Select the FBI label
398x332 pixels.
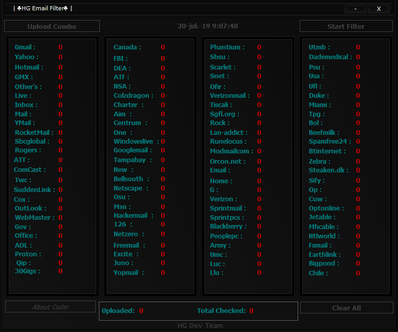click(x=120, y=59)
